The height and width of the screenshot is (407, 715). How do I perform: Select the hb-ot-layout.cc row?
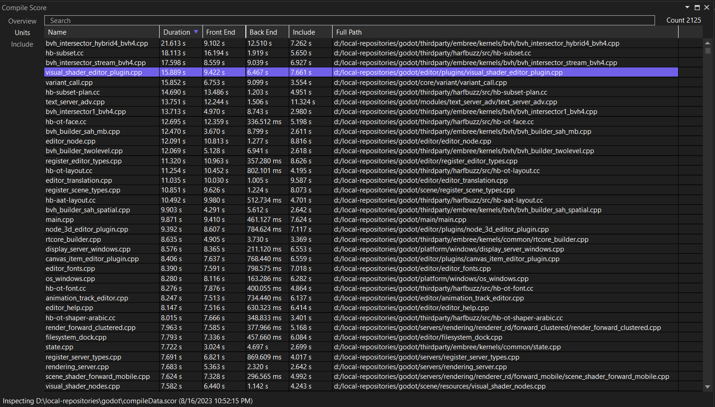pos(361,171)
